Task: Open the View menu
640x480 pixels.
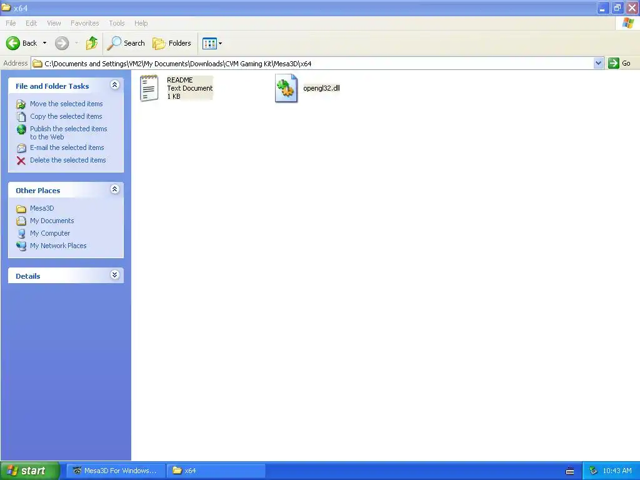Action: (x=54, y=23)
